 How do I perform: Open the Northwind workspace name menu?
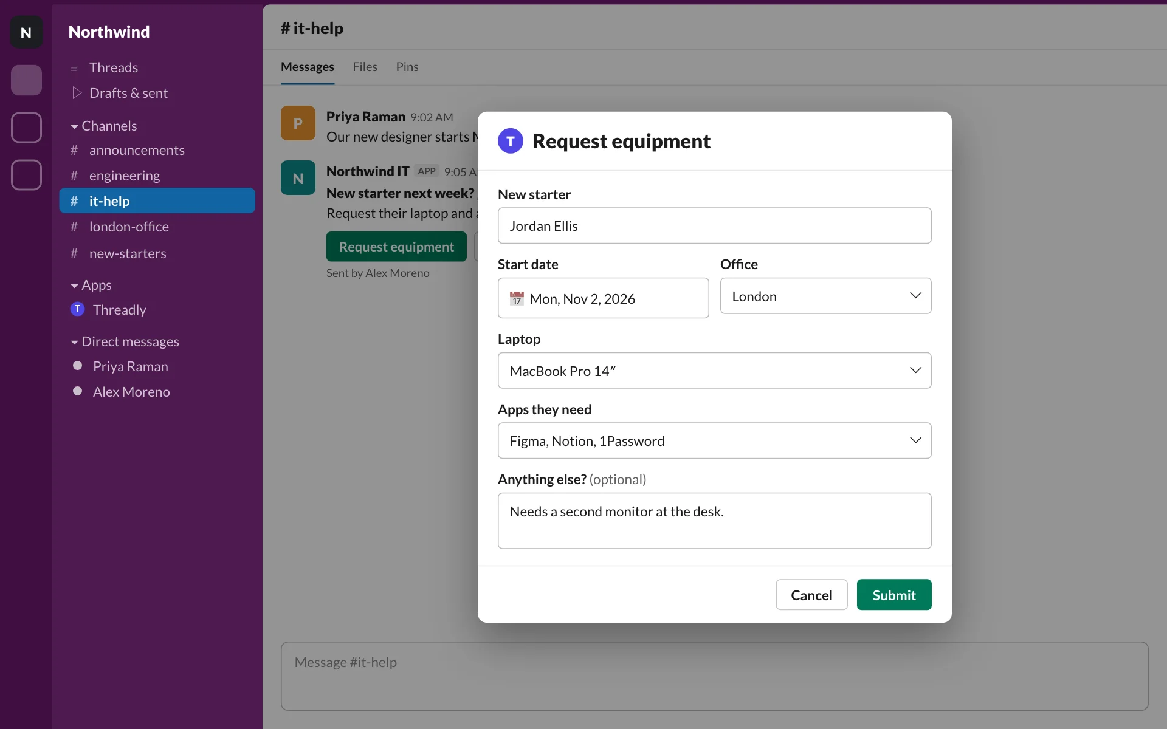[109, 32]
